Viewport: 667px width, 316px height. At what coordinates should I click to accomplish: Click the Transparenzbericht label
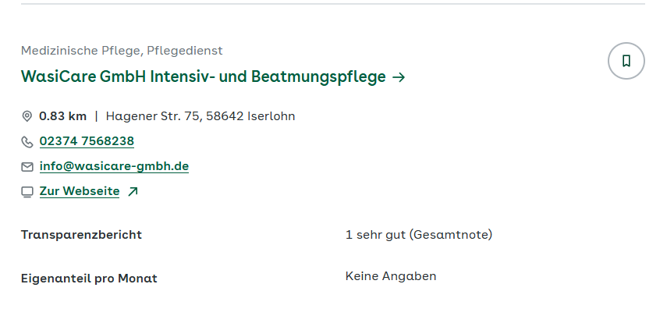(82, 235)
